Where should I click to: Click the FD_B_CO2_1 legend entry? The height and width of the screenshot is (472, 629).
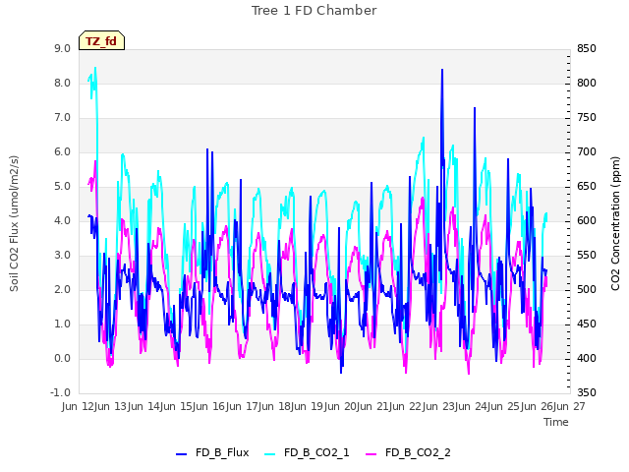click(307, 452)
